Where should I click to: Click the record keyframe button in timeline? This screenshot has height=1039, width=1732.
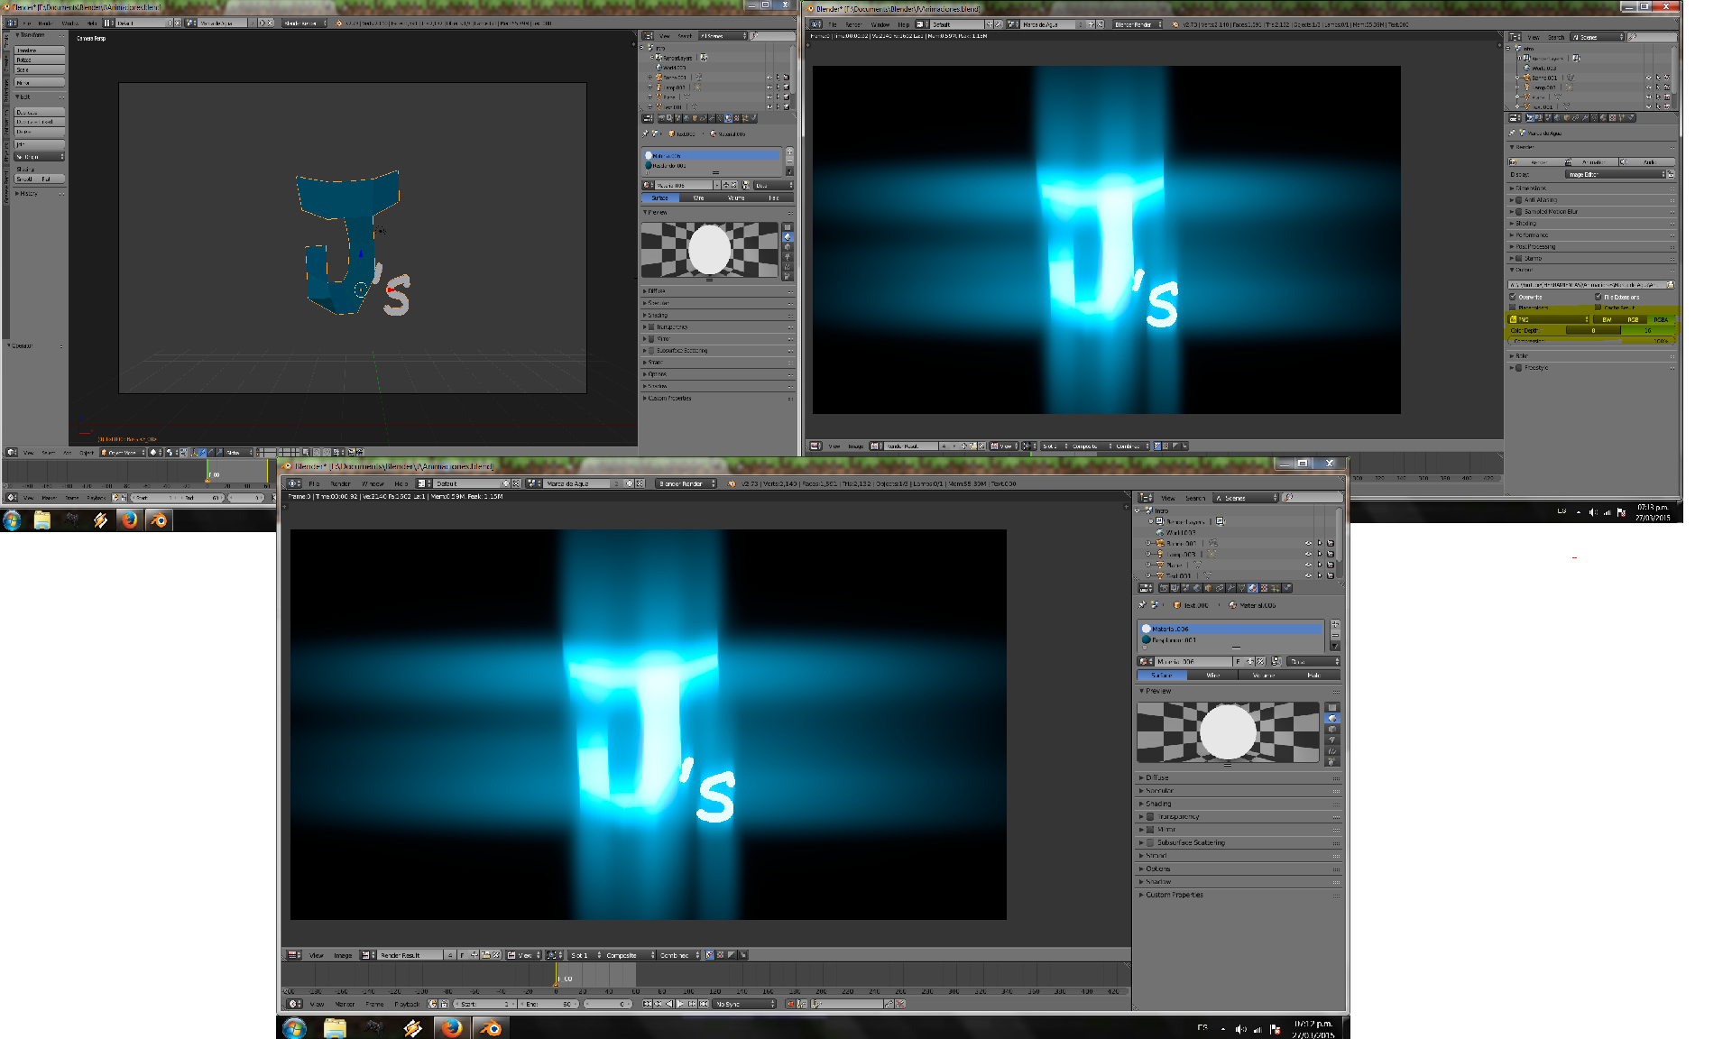tap(790, 1004)
